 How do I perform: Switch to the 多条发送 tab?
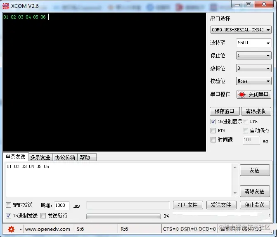click(40, 157)
